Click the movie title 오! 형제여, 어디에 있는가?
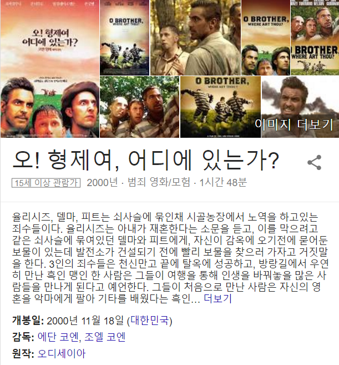Image resolution: width=339 pixels, height=365 pixels. (145, 161)
